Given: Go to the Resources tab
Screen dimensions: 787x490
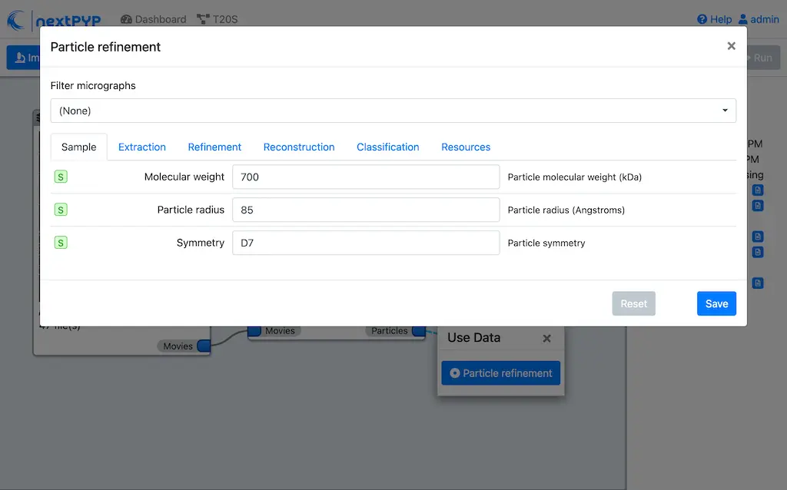Looking at the screenshot, I should coord(466,147).
